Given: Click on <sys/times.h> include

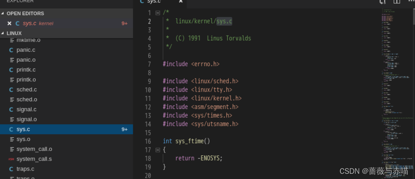Looking at the screenshot, I should [x=211, y=116].
